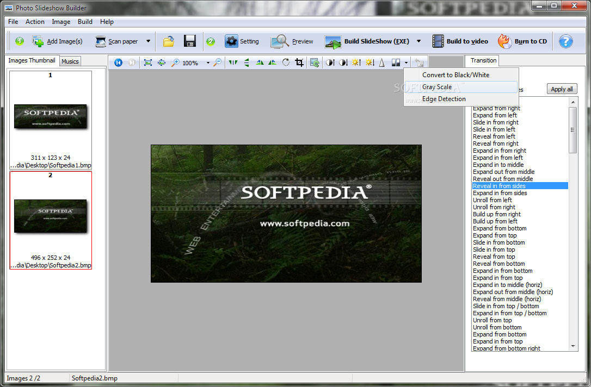
Task: Expand the Scan paper dropdown arrow
Action: click(148, 41)
